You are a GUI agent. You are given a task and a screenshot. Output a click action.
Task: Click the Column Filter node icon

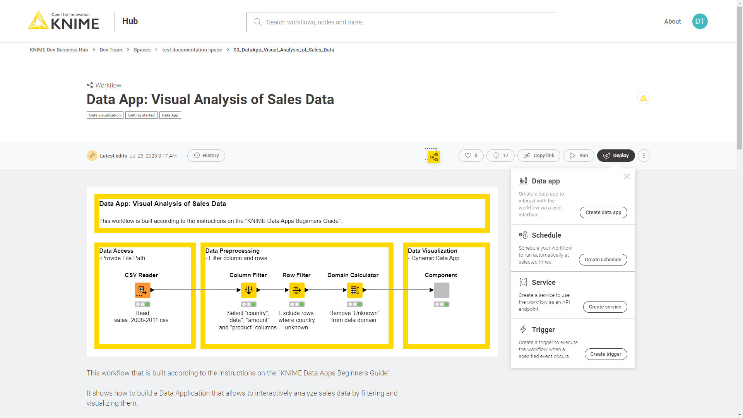(248, 290)
